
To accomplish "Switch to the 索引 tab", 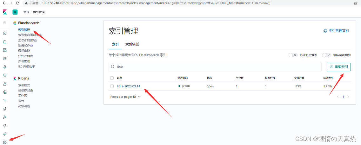I will (115, 44).
